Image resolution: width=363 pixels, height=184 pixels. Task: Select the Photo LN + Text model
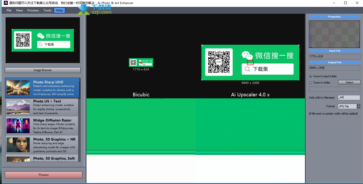(x=42, y=107)
